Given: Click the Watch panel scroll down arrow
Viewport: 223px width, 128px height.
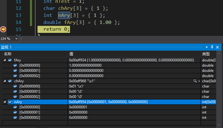Looking at the screenshot, I should click(219, 125).
